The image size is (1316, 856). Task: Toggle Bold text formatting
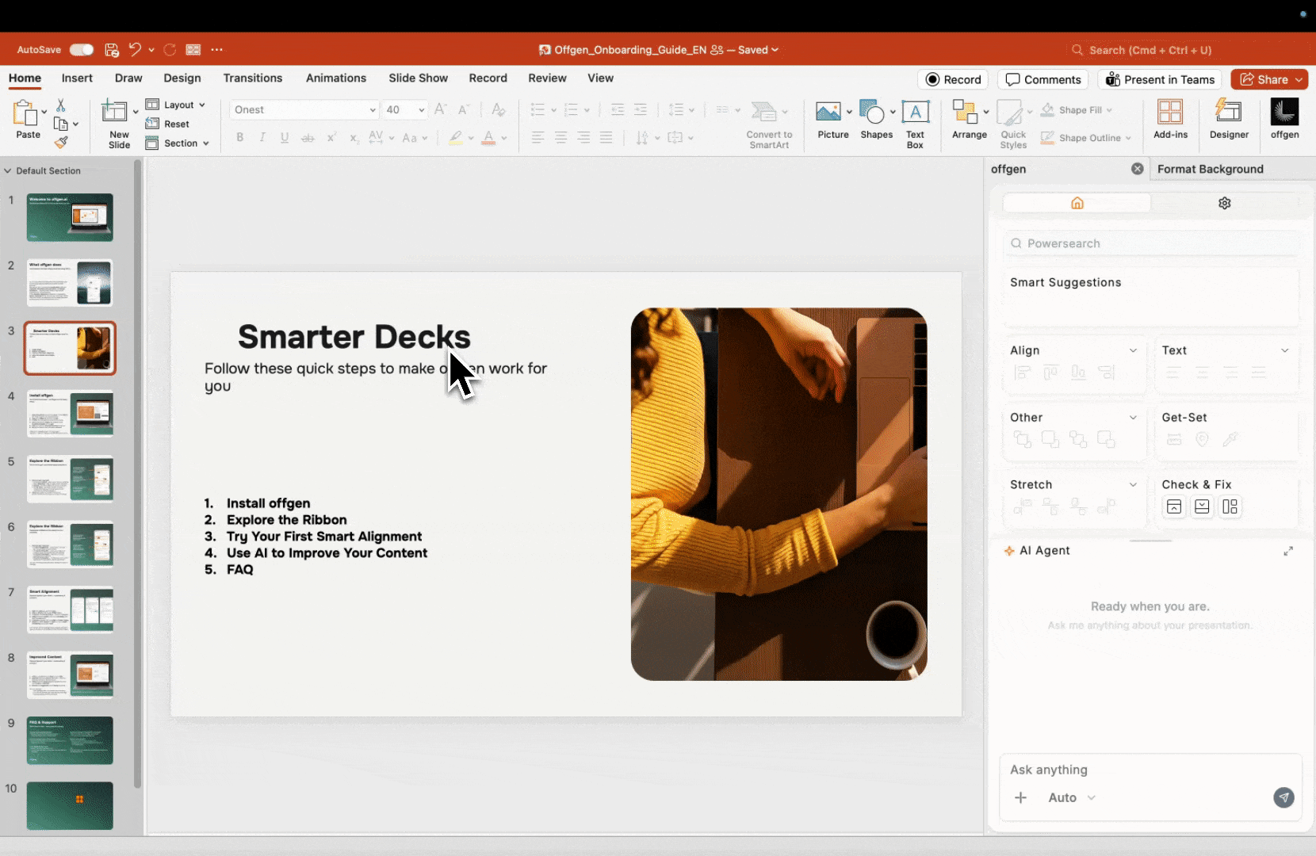coord(239,138)
